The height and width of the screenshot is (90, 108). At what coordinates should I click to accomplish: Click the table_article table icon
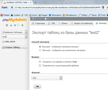pos(3,42)
